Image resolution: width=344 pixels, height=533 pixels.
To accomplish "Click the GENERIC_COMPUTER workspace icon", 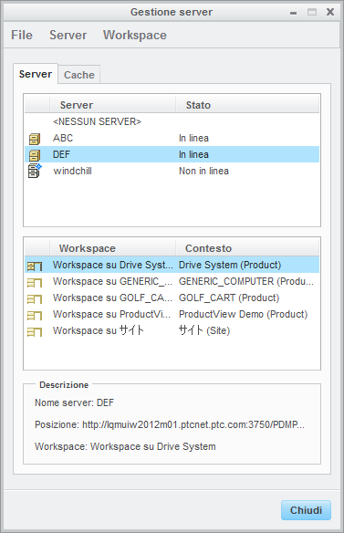I will point(35,283).
